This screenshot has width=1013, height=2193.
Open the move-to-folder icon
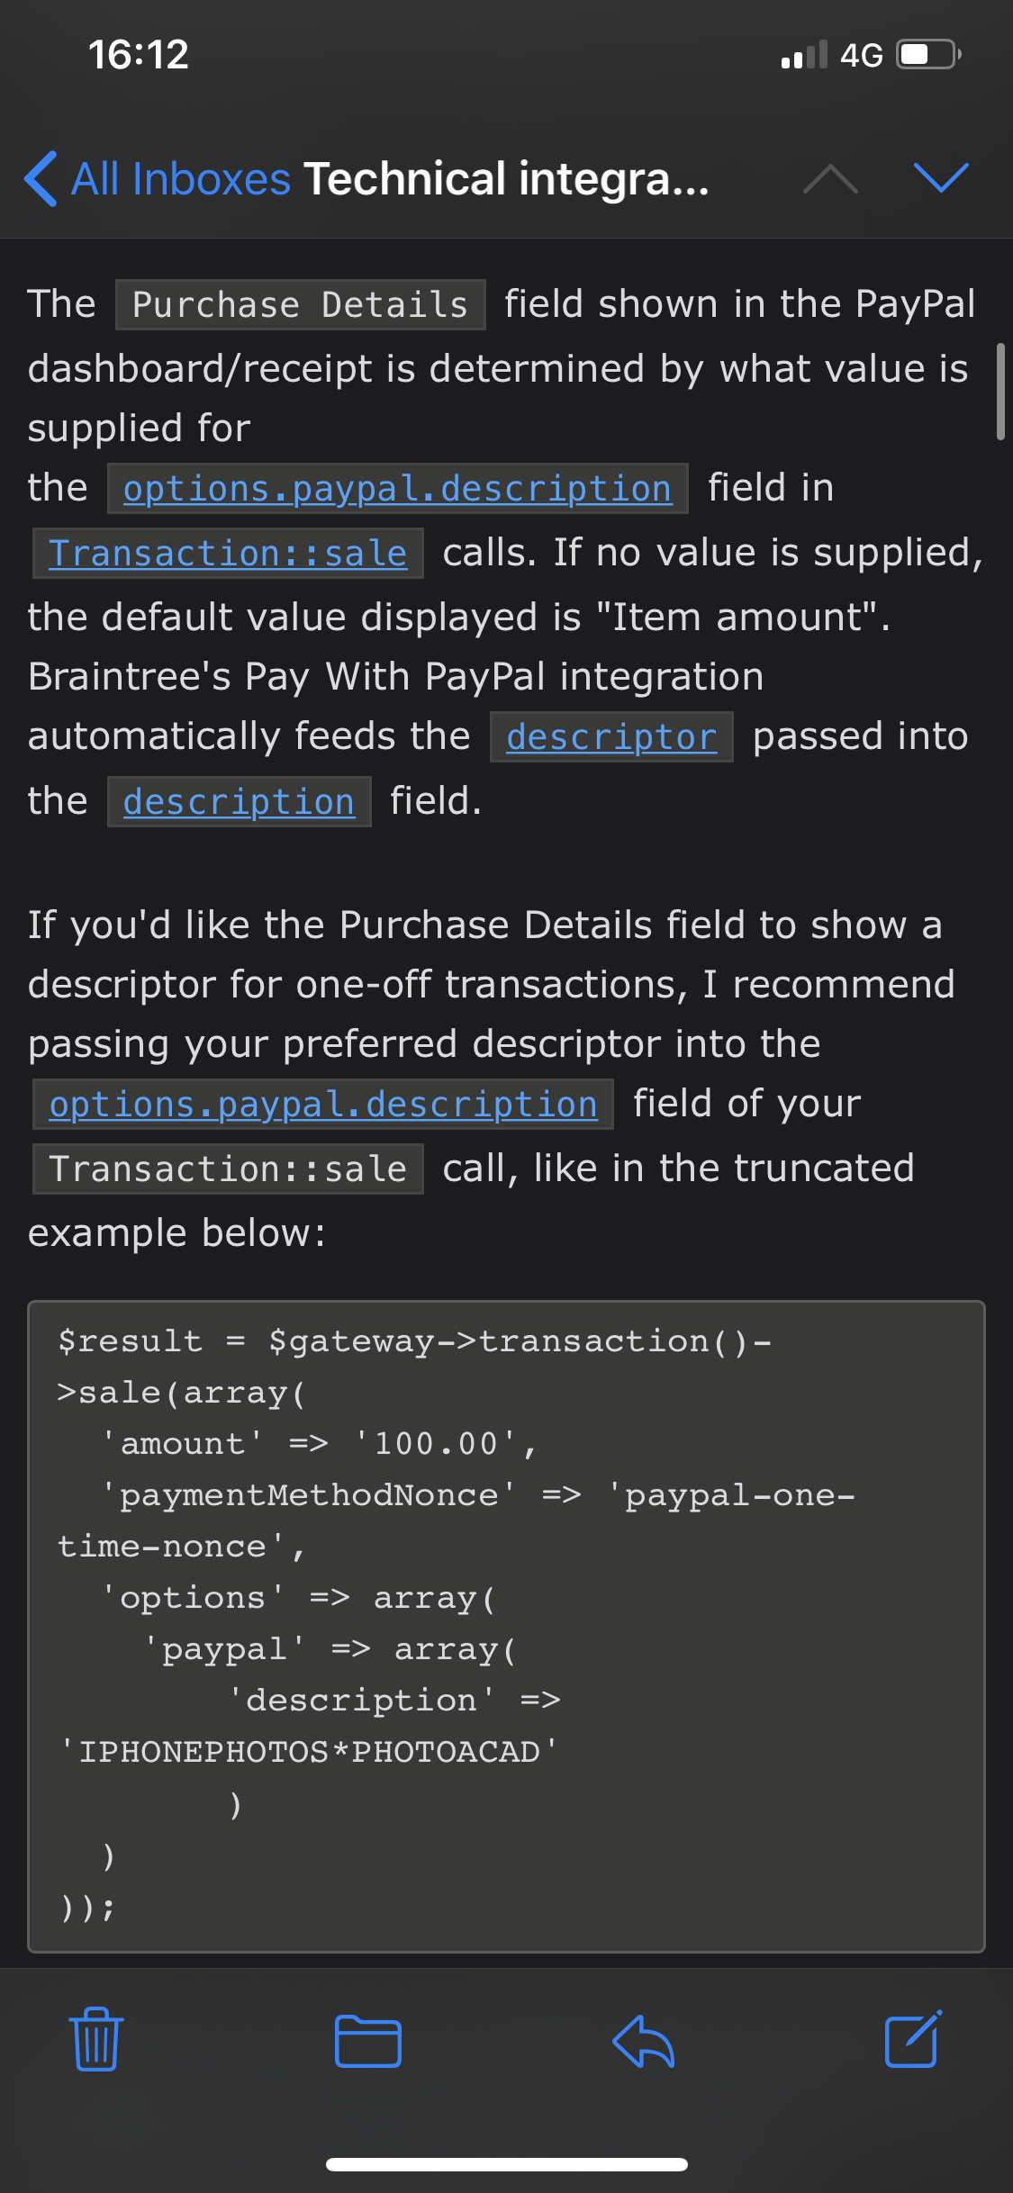367,2040
